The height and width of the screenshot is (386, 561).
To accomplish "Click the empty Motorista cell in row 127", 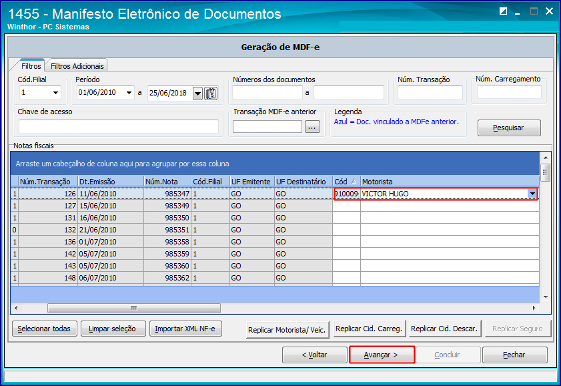I will (450, 206).
